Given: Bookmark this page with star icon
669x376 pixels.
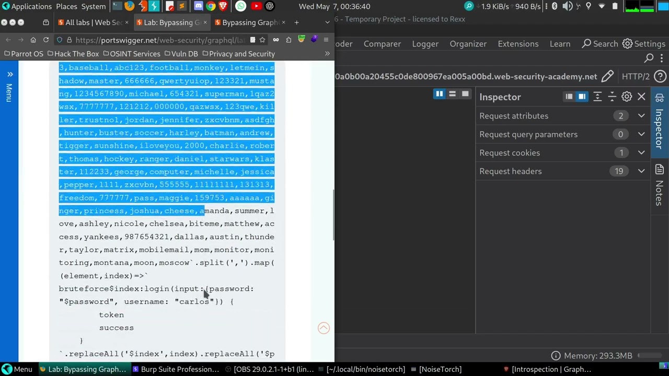Looking at the screenshot, I should point(262,40).
